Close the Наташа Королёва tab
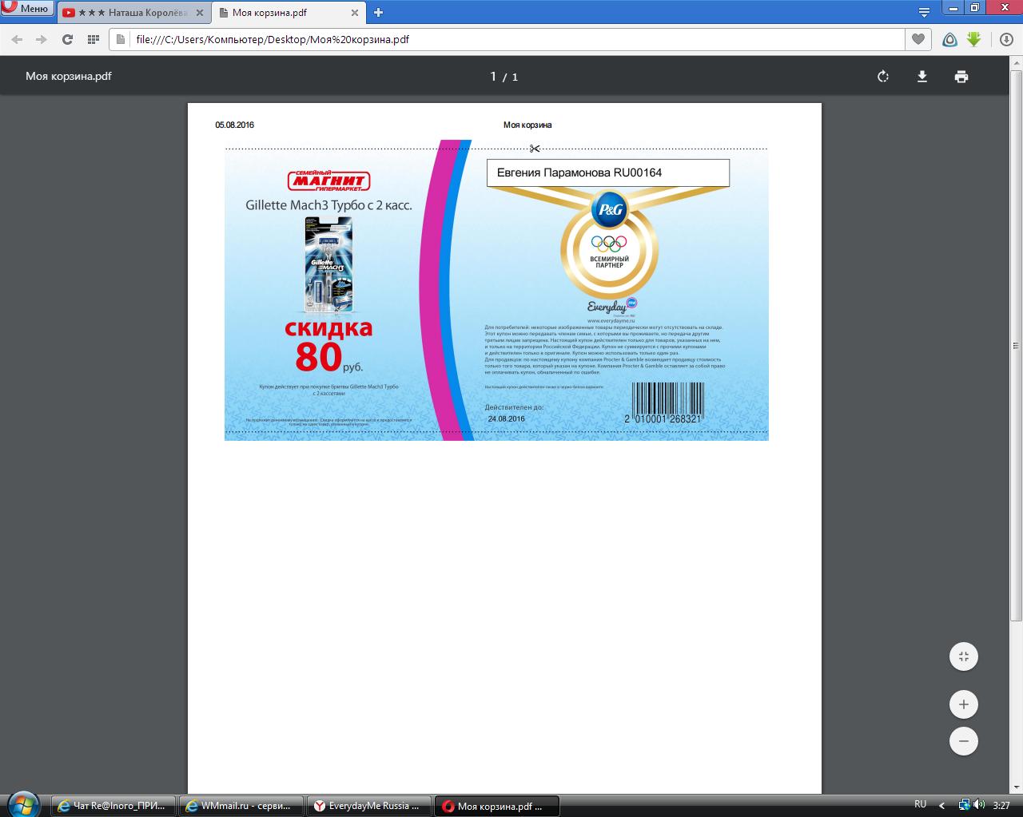Viewport: 1023px width, 817px height. (x=201, y=13)
